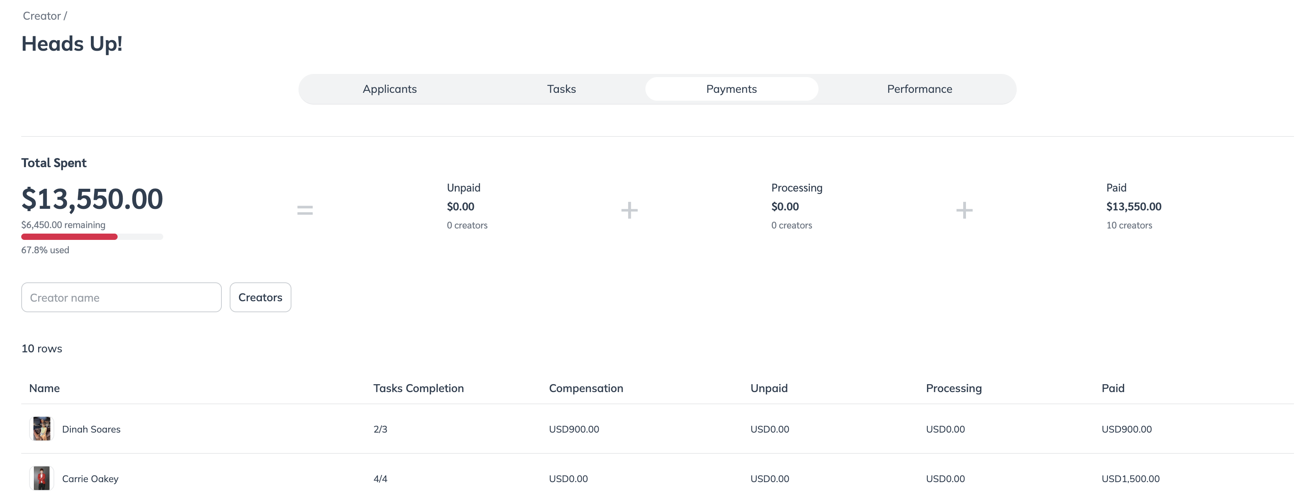Screen dimensions: 1316x501
Task: Open the Carrie Oakey name link
Action: (90, 479)
